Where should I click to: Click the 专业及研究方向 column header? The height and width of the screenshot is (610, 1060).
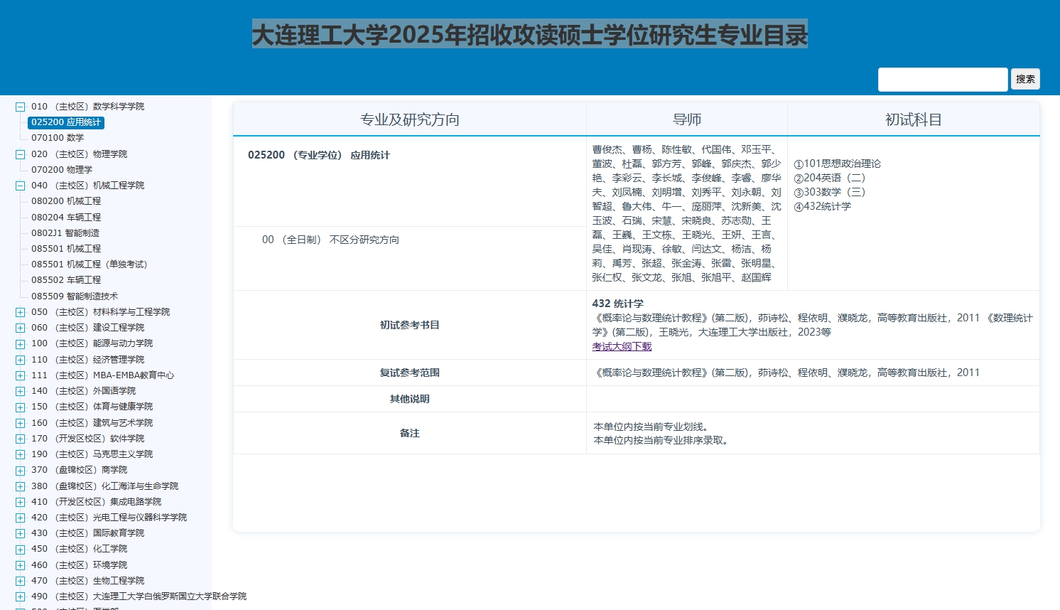click(409, 119)
